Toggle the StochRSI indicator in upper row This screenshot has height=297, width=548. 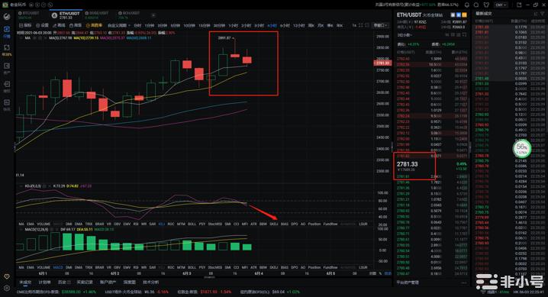coord(215,224)
